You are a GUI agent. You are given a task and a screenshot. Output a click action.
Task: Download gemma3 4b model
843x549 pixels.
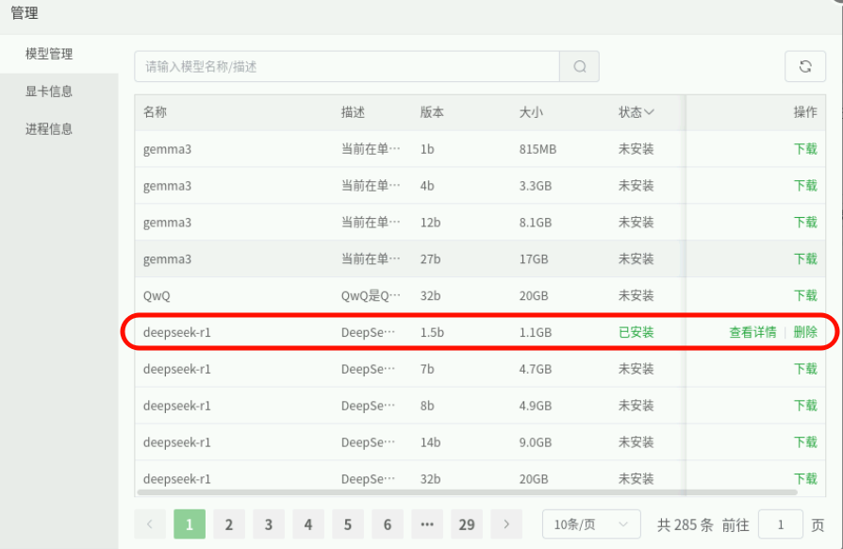click(805, 186)
